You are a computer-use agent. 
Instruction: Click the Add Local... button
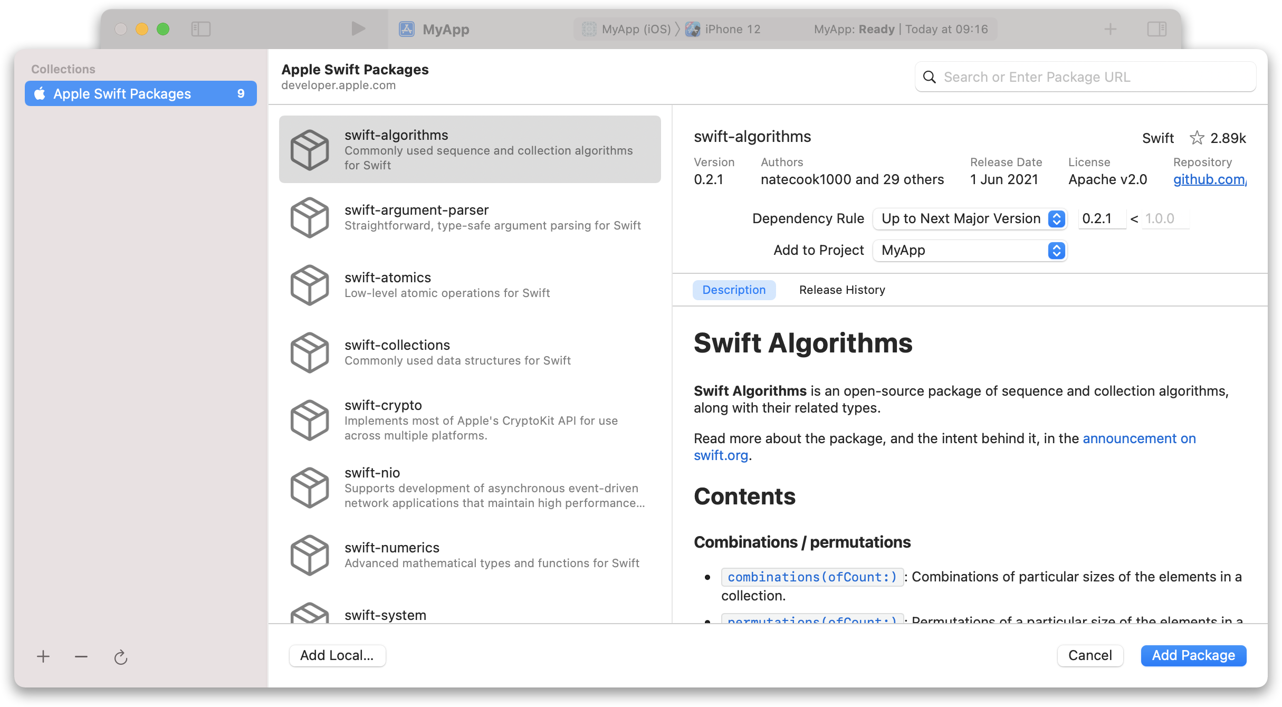[337, 655]
